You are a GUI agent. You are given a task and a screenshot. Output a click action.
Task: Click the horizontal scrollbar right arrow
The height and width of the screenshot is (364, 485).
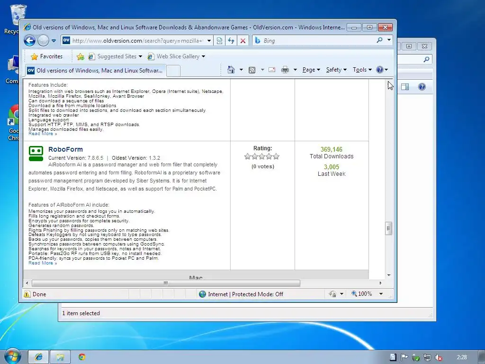point(380,283)
